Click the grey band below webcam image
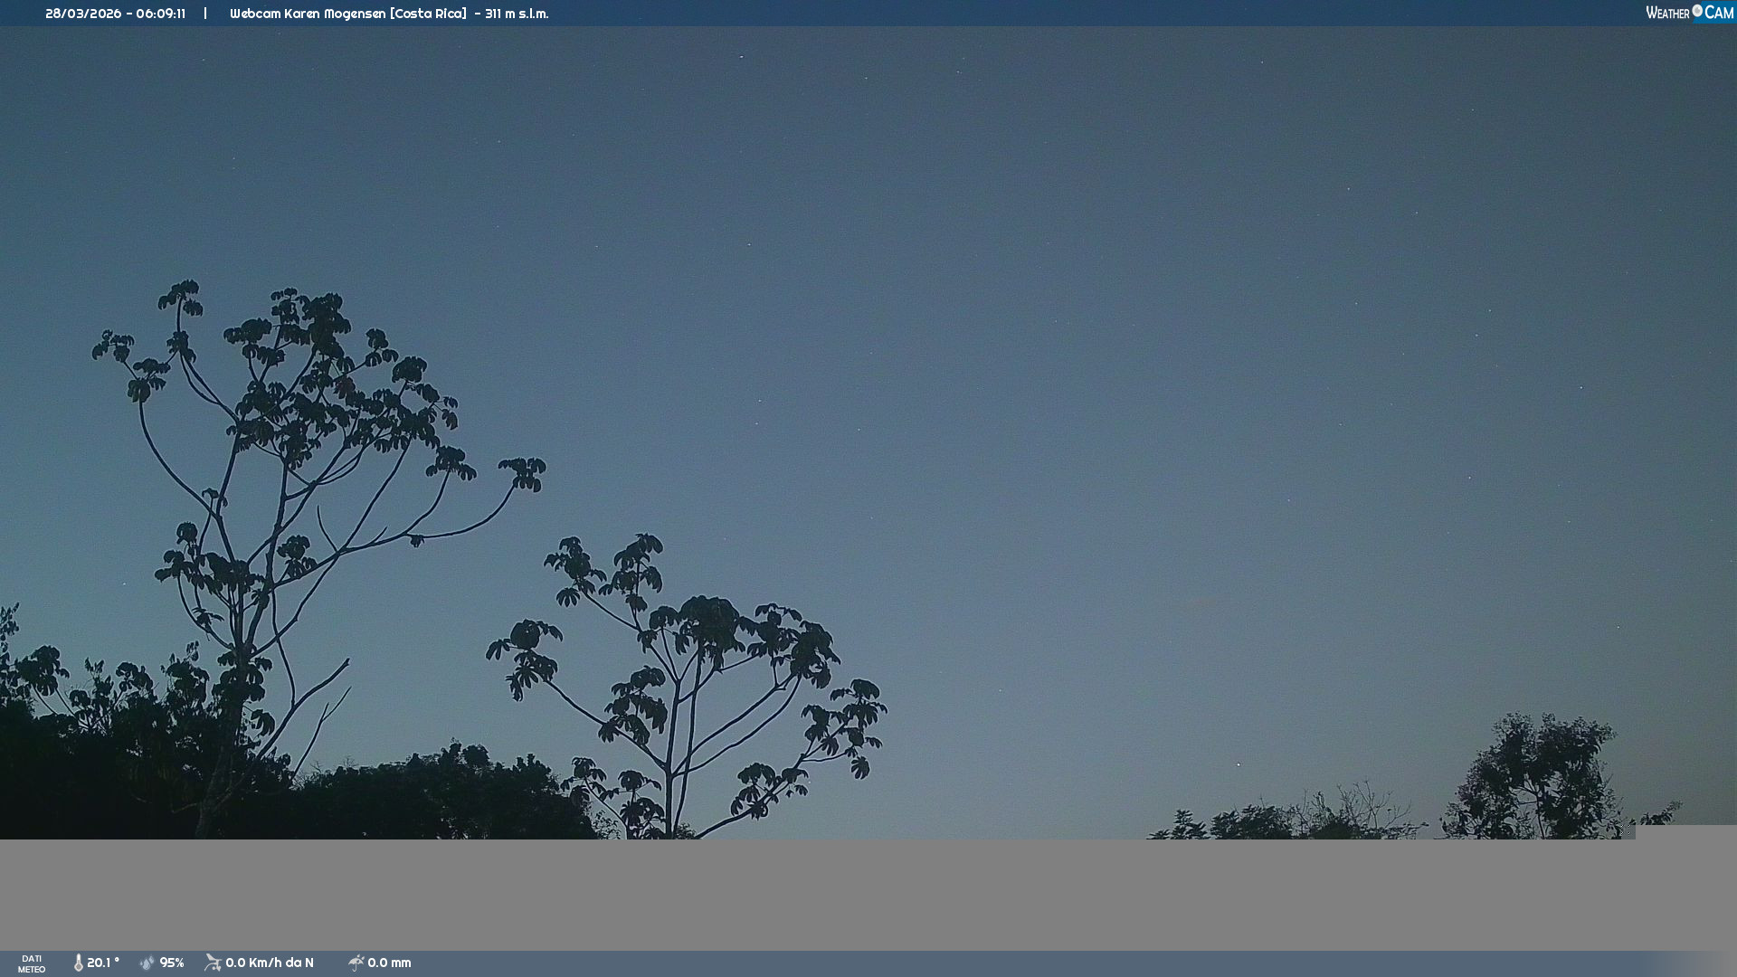This screenshot has height=977, width=1737. (868, 894)
